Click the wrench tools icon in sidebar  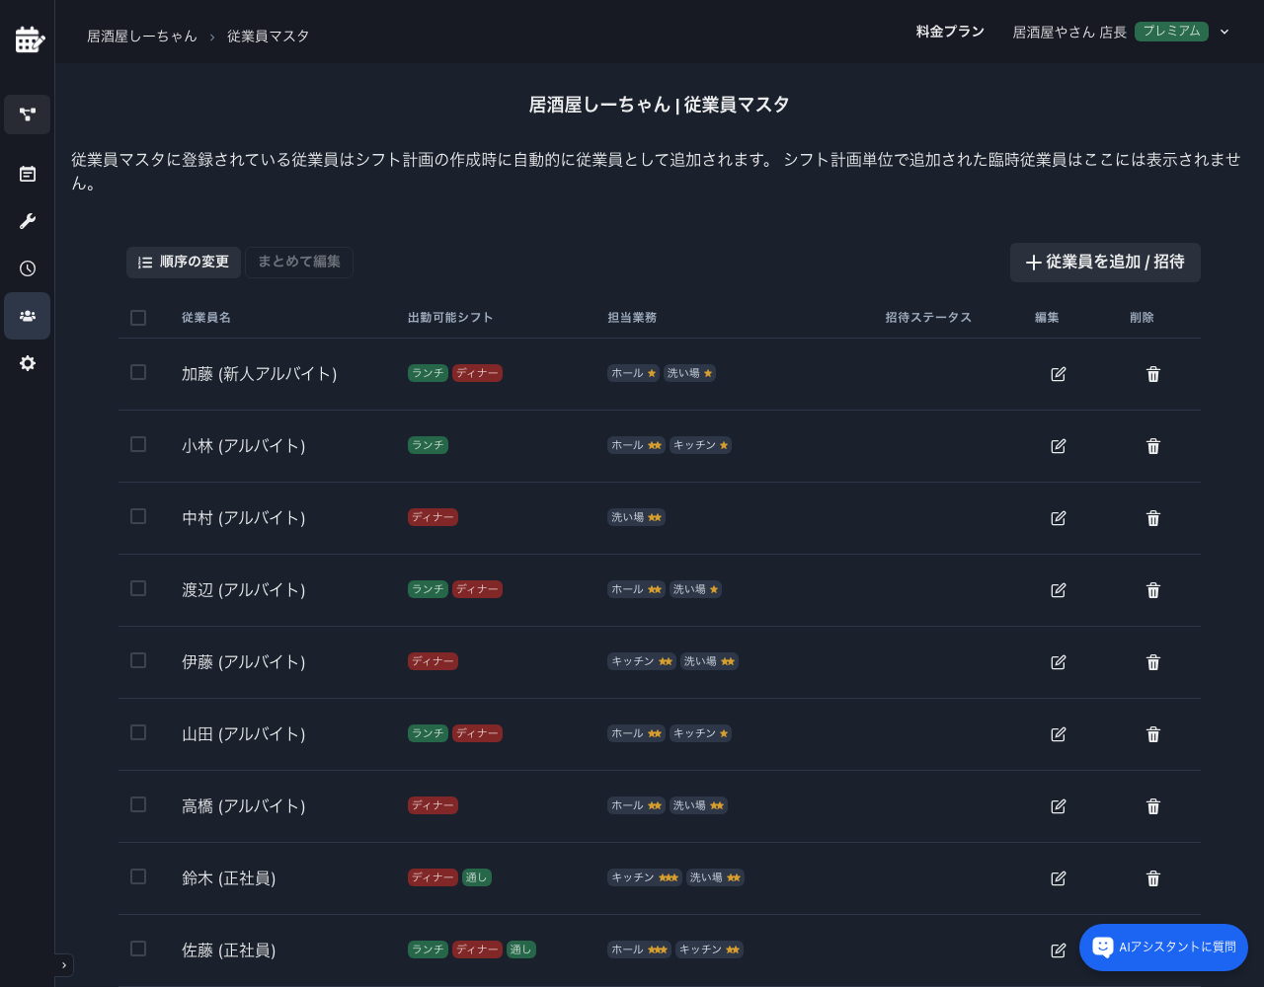27,221
